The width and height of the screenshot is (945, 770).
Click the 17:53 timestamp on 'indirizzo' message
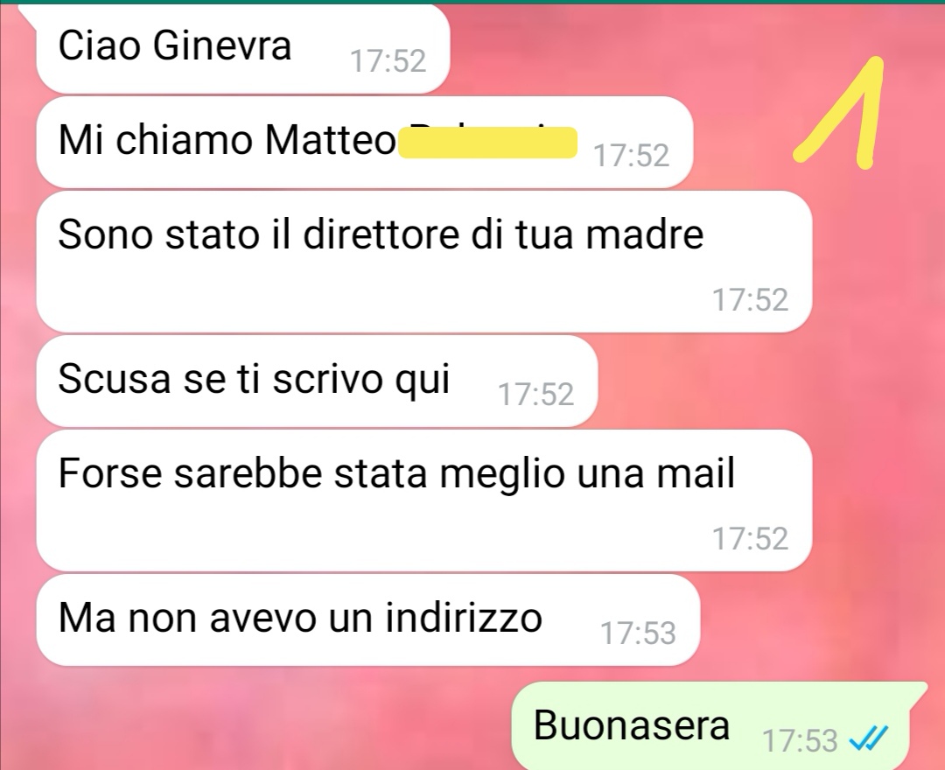pos(638,633)
